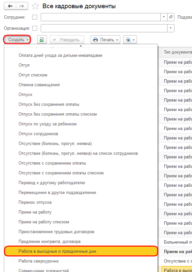This screenshot has height=272, width=192.
Task: Click the copy document icon with green plus
Action: 42,40
